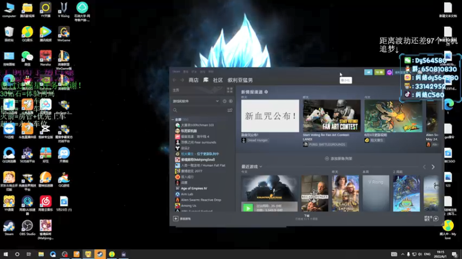Image resolution: width=462 pixels, height=259 pixels.
Task: Expand the 游戏和软件 filter dropdown
Action: pyautogui.click(x=196, y=101)
